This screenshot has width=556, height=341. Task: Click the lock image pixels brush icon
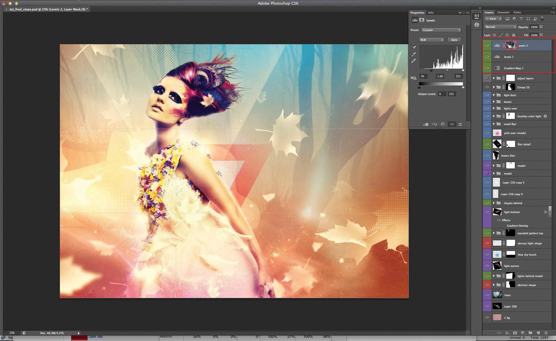[x=501, y=35]
